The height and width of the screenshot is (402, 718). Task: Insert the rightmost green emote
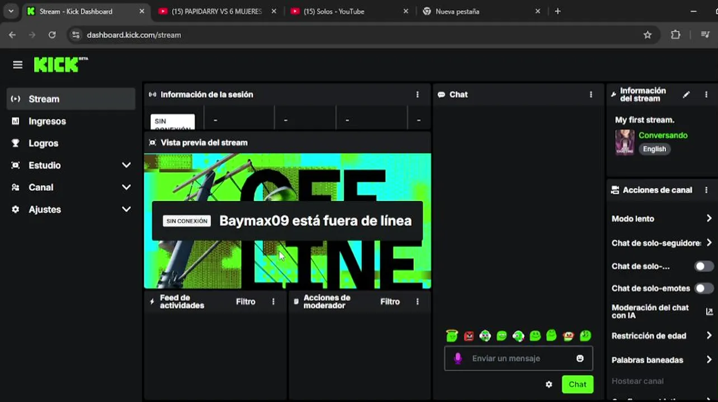coord(585,336)
